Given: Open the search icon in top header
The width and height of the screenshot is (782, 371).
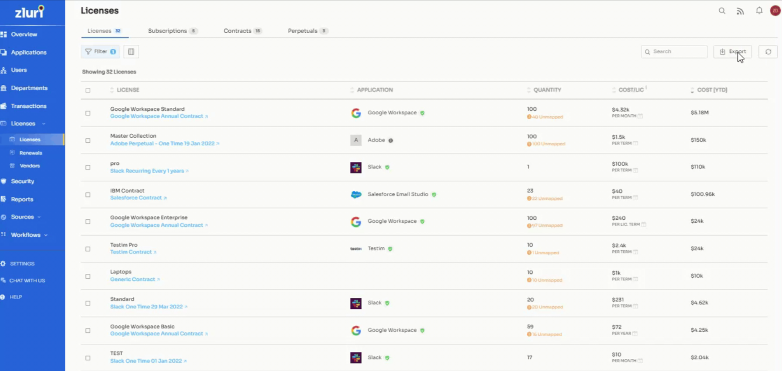Looking at the screenshot, I should coord(722,11).
